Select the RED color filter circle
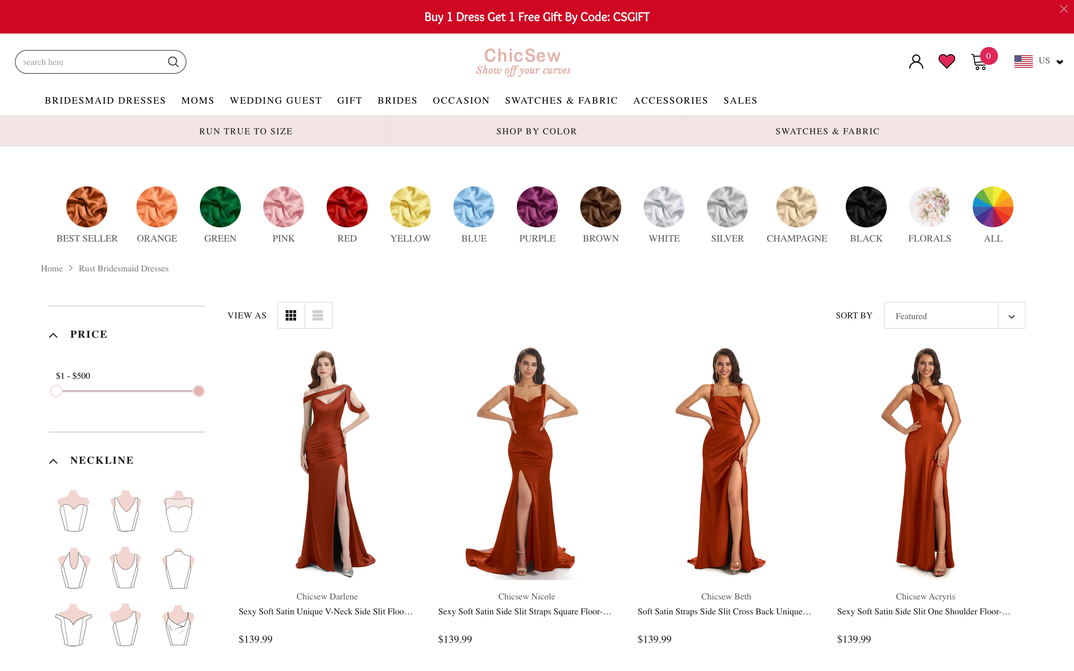The height and width of the screenshot is (671, 1074). pos(346,207)
